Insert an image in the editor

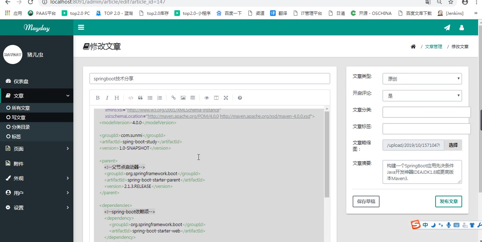[x=183, y=98]
